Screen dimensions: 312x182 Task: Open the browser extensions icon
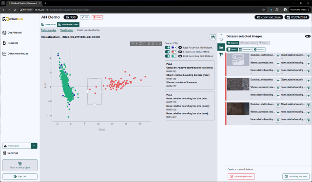(x=277, y=10)
